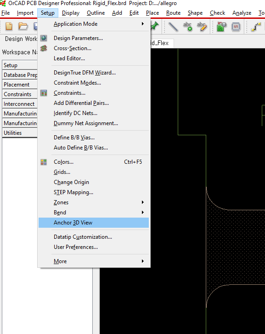Open the Outline menu
Screen dimensions: 265x334
point(96,13)
